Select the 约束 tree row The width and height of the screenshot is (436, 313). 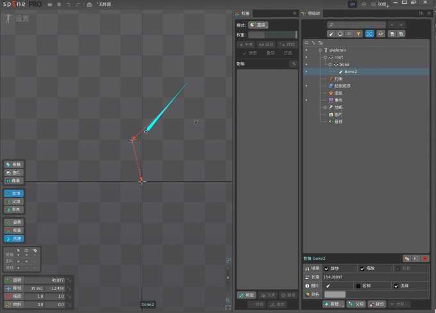click(366, 79)
